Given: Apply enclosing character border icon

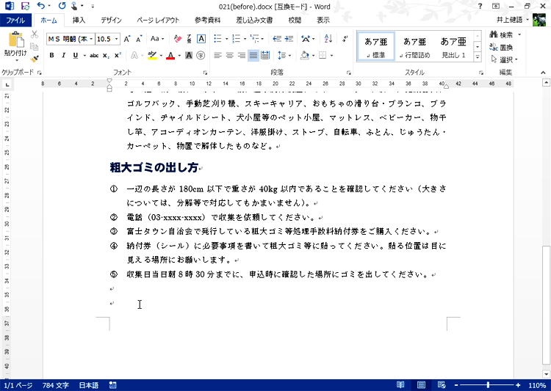Looking at the screenshot, I should pyautogui.click(x=201, y=39).
